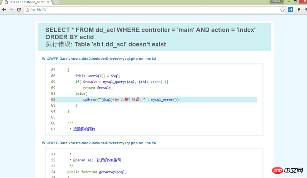This screenshot has width=307, height=178.
Task: Click line number 57
Action: click(54, 70)
